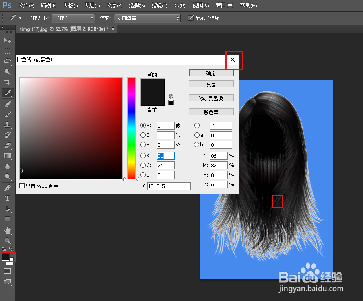
Task: Open the 颜色库 color libraries button
Action: tap(211, 112)
